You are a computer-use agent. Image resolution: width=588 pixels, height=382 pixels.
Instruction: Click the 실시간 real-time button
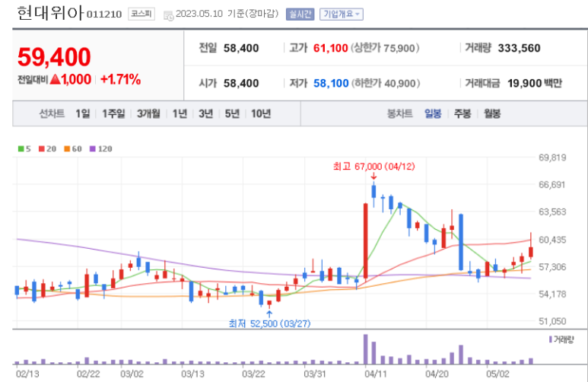(300, 14)
